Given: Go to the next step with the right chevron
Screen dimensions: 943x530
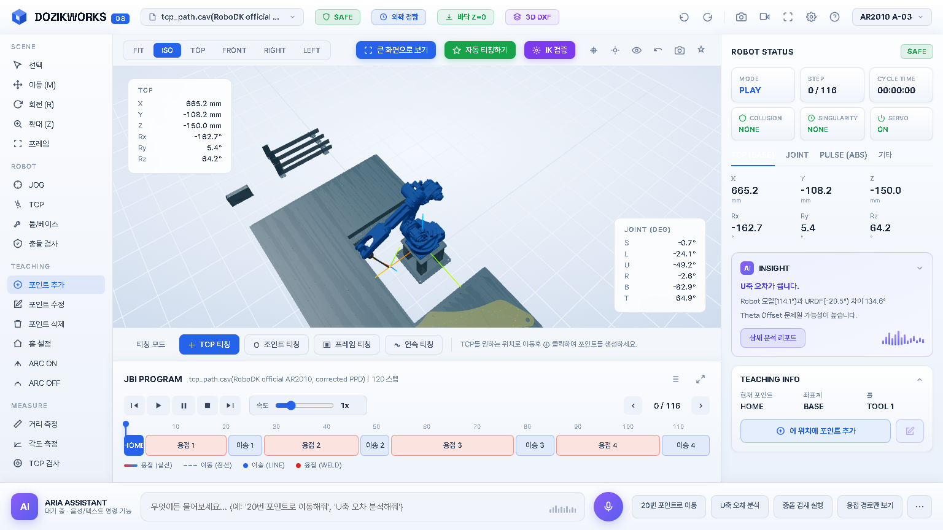Looking at the screenshot, I should click(700, 405).
